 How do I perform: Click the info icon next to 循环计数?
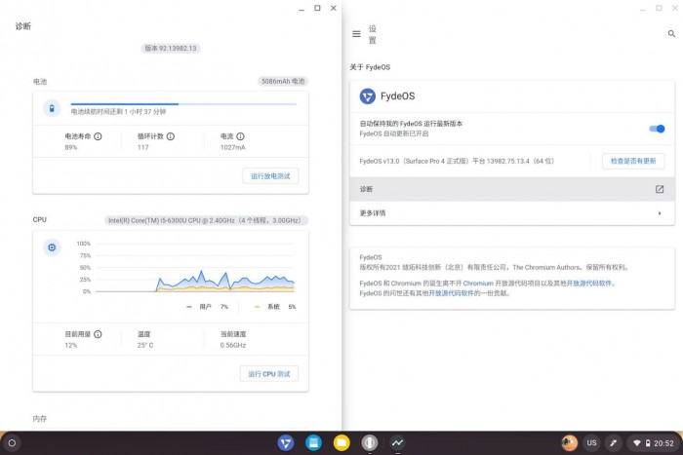pos(171,136)
